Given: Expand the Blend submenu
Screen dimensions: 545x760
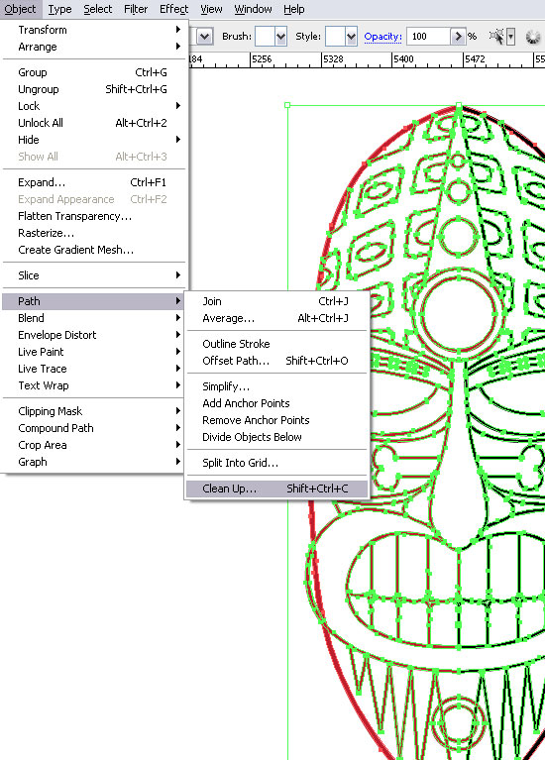Looking at the screenshot, I should [x=93, y=318].
